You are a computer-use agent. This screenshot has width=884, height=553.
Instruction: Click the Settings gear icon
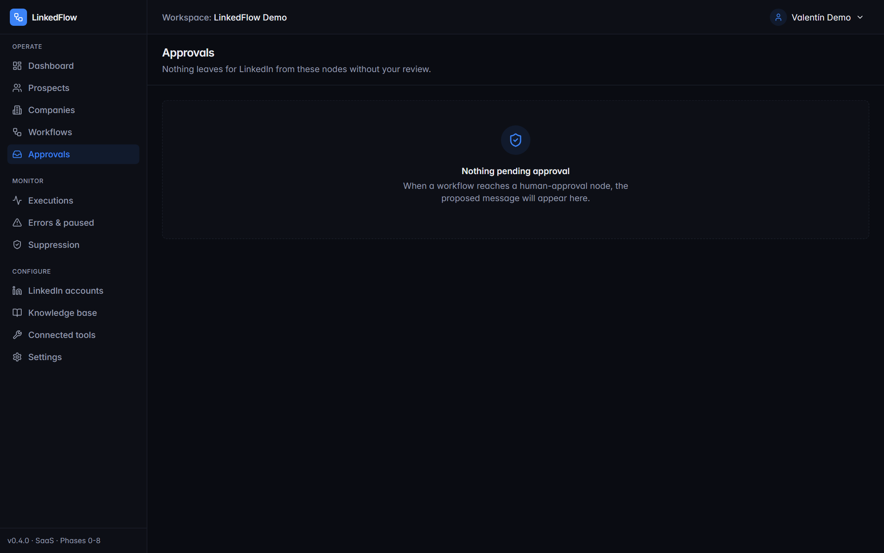click(17, 357)
